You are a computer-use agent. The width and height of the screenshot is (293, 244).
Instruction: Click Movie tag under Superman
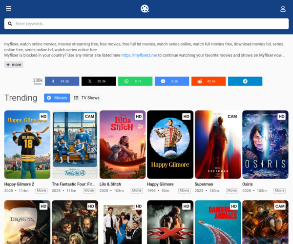232,191
